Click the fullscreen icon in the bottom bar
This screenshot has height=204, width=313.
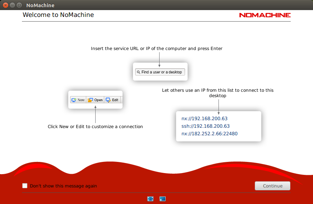pos(150,199)
